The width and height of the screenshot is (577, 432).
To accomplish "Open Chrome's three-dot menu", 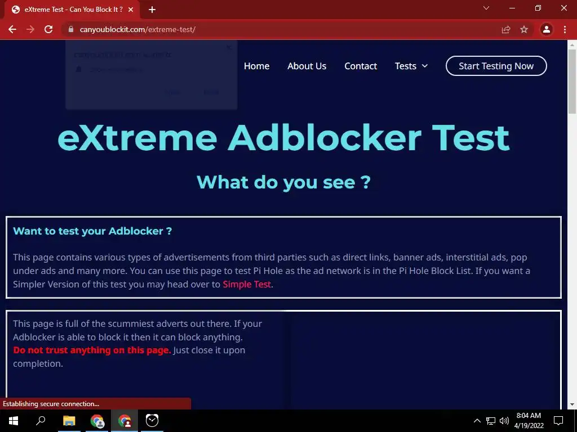I will (x=565, y=29).
